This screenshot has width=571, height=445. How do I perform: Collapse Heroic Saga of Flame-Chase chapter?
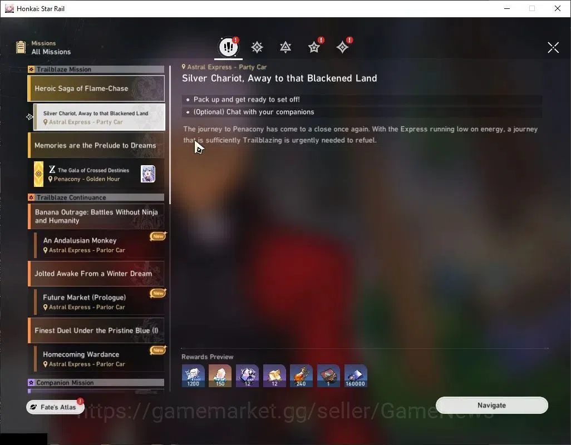point(96,88)
